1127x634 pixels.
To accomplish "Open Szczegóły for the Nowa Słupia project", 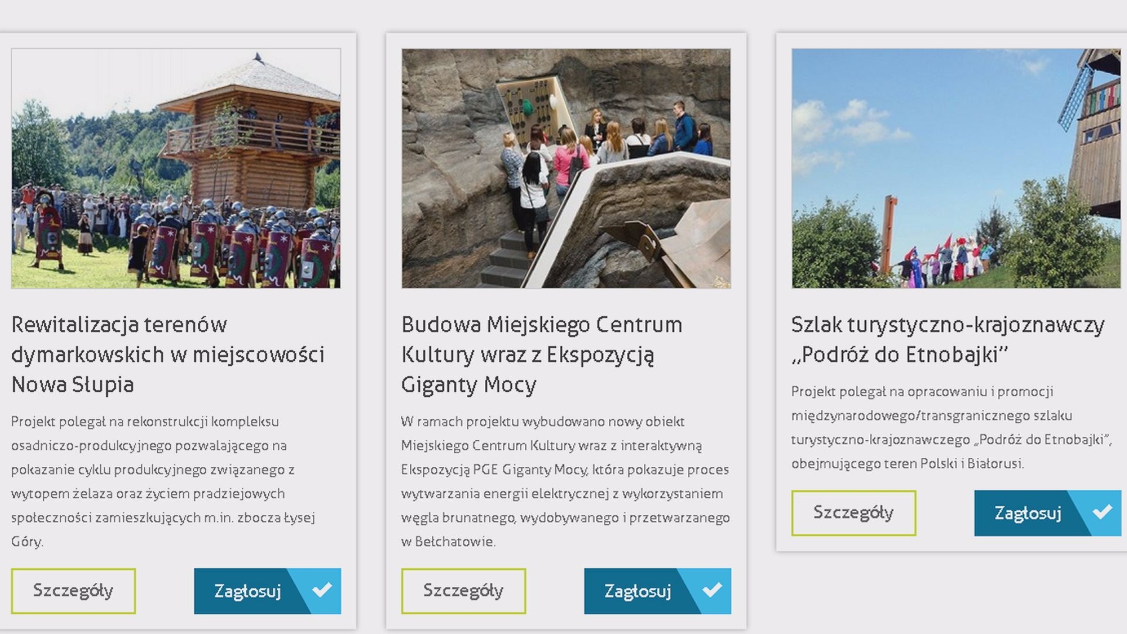I will 73,591.
